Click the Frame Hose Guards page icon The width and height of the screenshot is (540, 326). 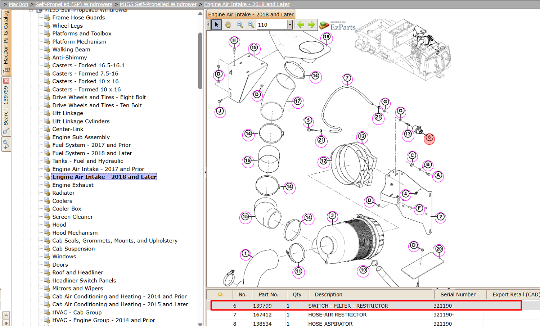point(47,18)
